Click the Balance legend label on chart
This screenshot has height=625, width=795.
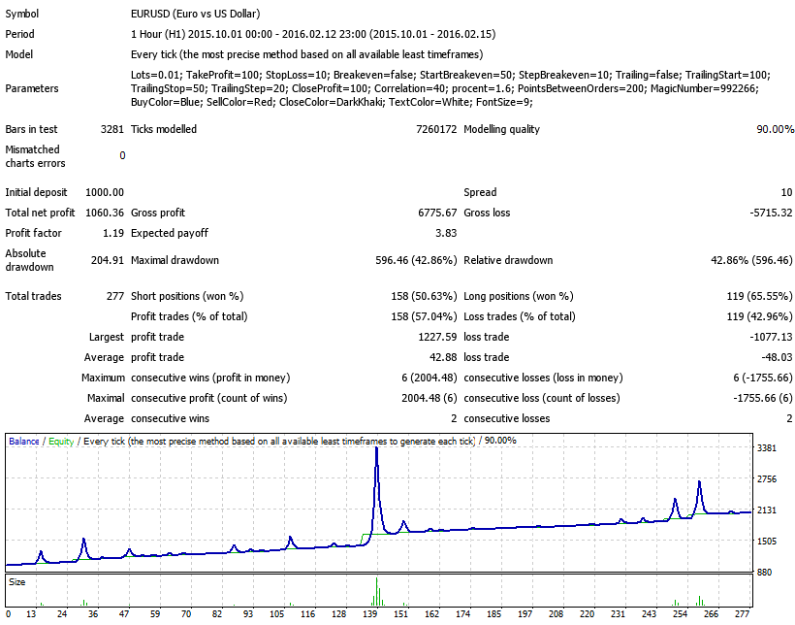click(x=24, y=442)
